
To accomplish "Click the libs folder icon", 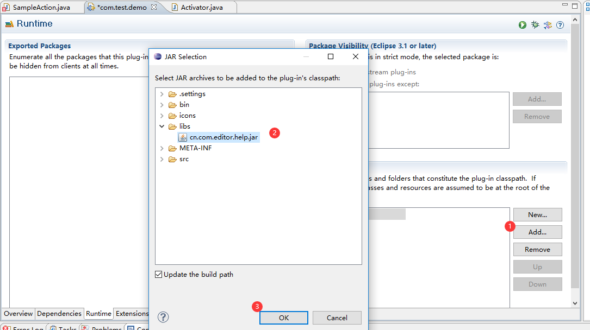I will (x=172, y=126).
